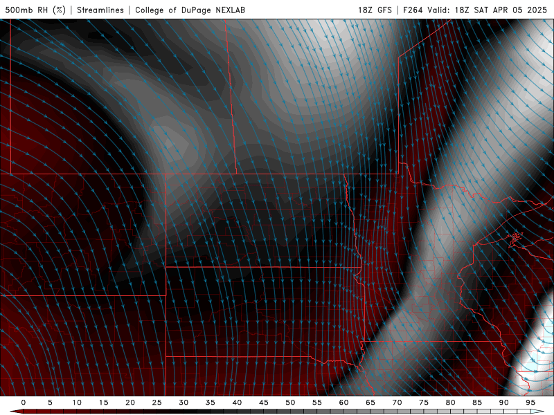Viewport: 554px width, 415px height.
Task: Click the 90 value on the color scale
Action: [x=503, y=403]
